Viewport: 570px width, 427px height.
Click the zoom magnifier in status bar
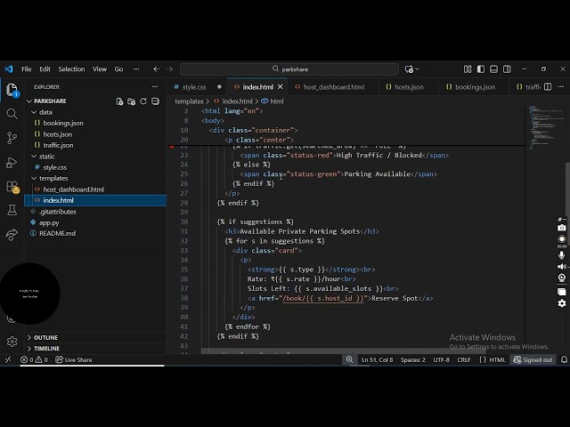pos(349,359)
